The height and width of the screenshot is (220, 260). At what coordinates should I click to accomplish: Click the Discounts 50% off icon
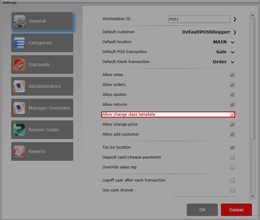tap(19, 65)
